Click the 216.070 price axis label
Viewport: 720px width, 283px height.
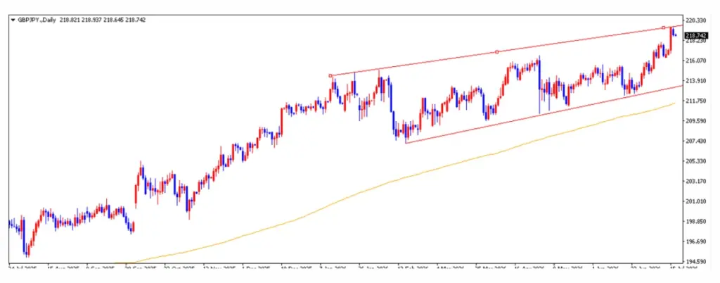tap(695, 61)
